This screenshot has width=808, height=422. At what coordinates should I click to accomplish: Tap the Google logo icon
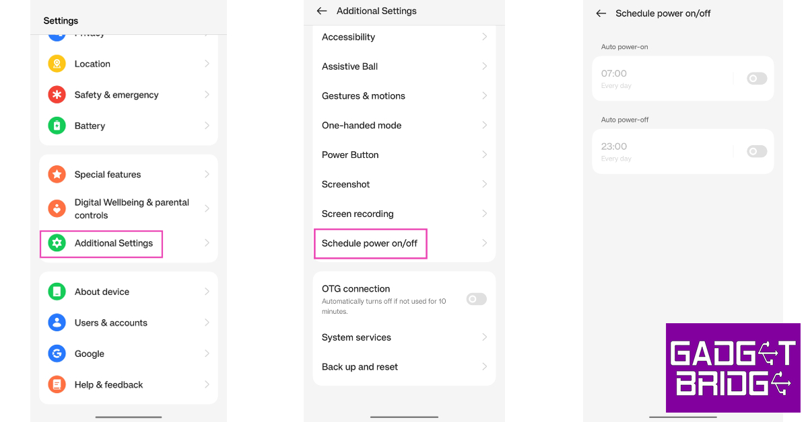57,353
